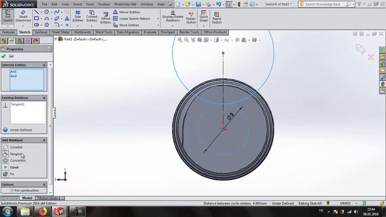
Task: Expand the Part2 tree node
Action: pyautogui.click(x=55, y=39)
